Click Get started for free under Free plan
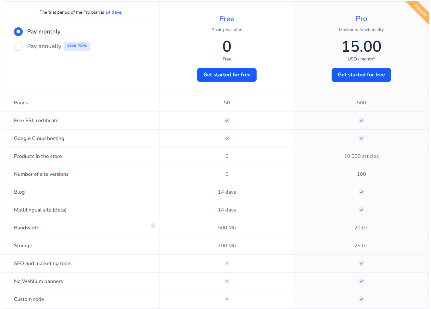This screenshot has width=431, height=309. pos(227,75)
